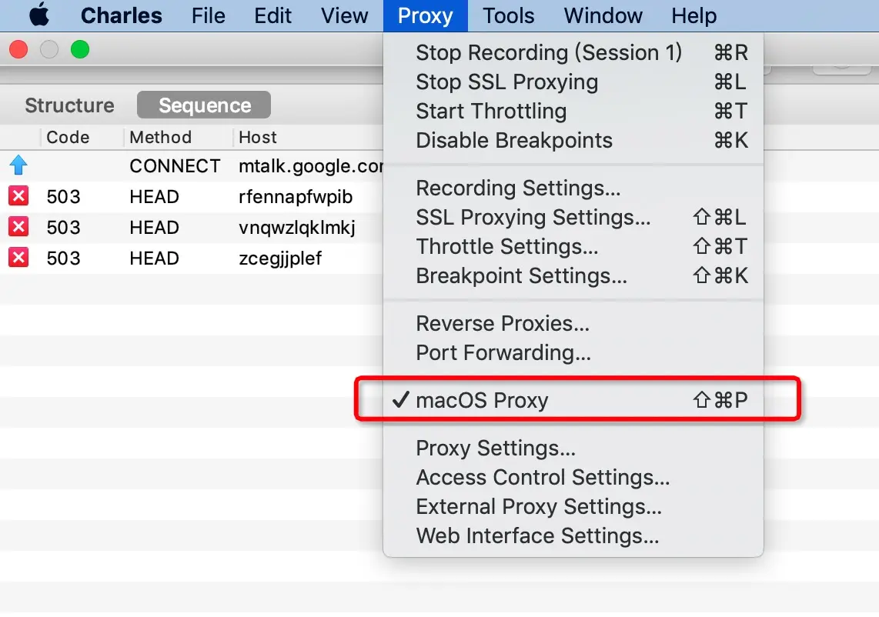Screen dimensions: 879x617
Task: Sort by the Code column header
Action: point(68,138)
